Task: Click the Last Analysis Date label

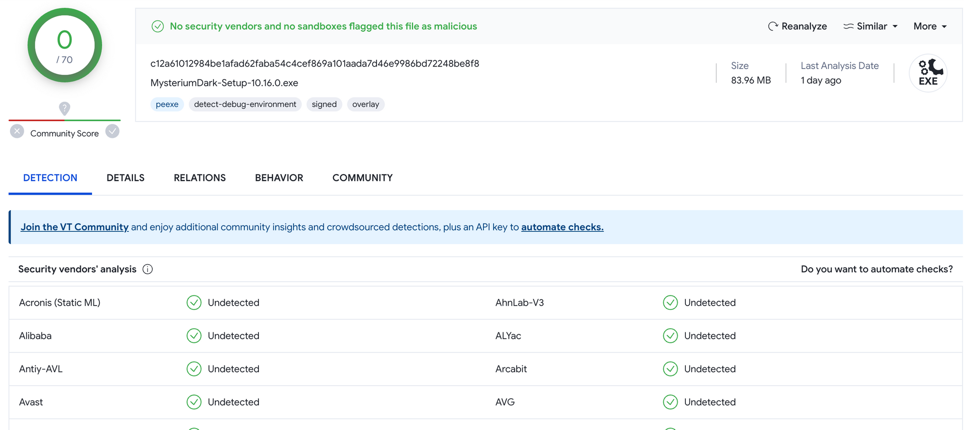Action: coord(840,66)
